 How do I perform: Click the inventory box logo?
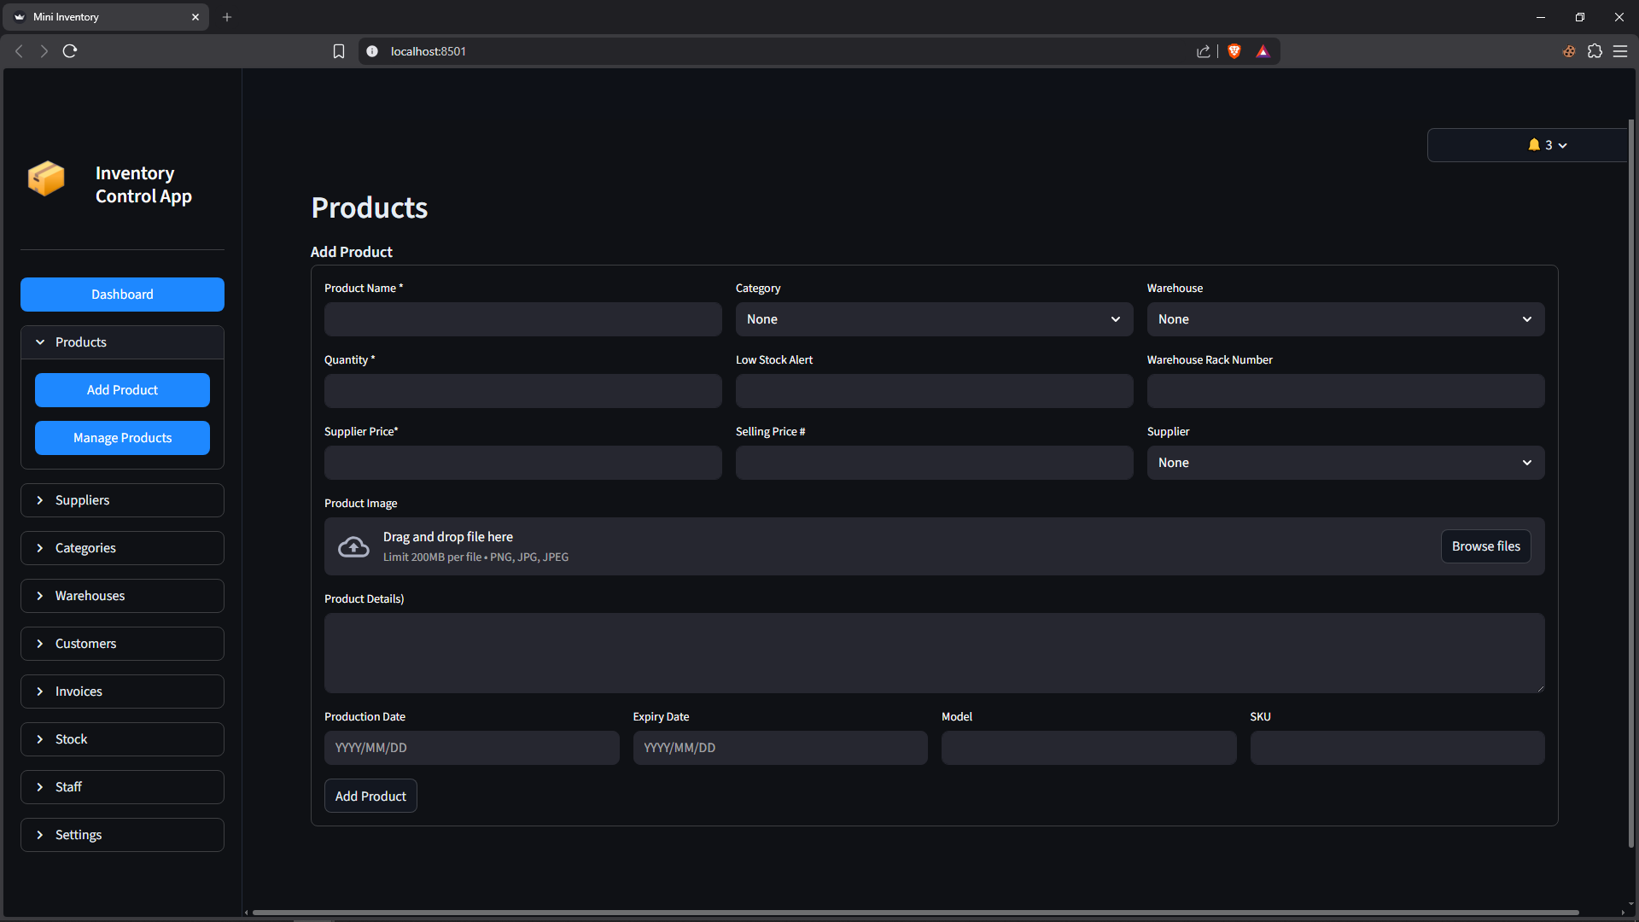(46, 178)
